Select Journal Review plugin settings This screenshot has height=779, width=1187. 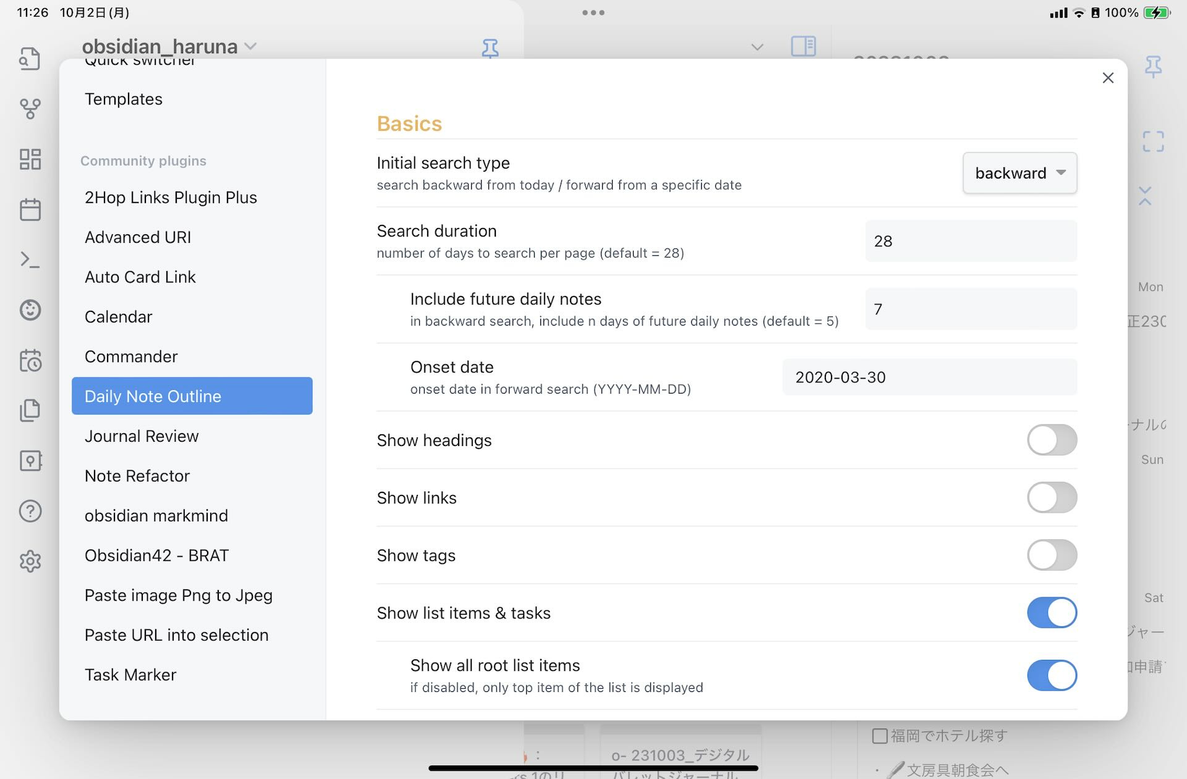point(142,436)
